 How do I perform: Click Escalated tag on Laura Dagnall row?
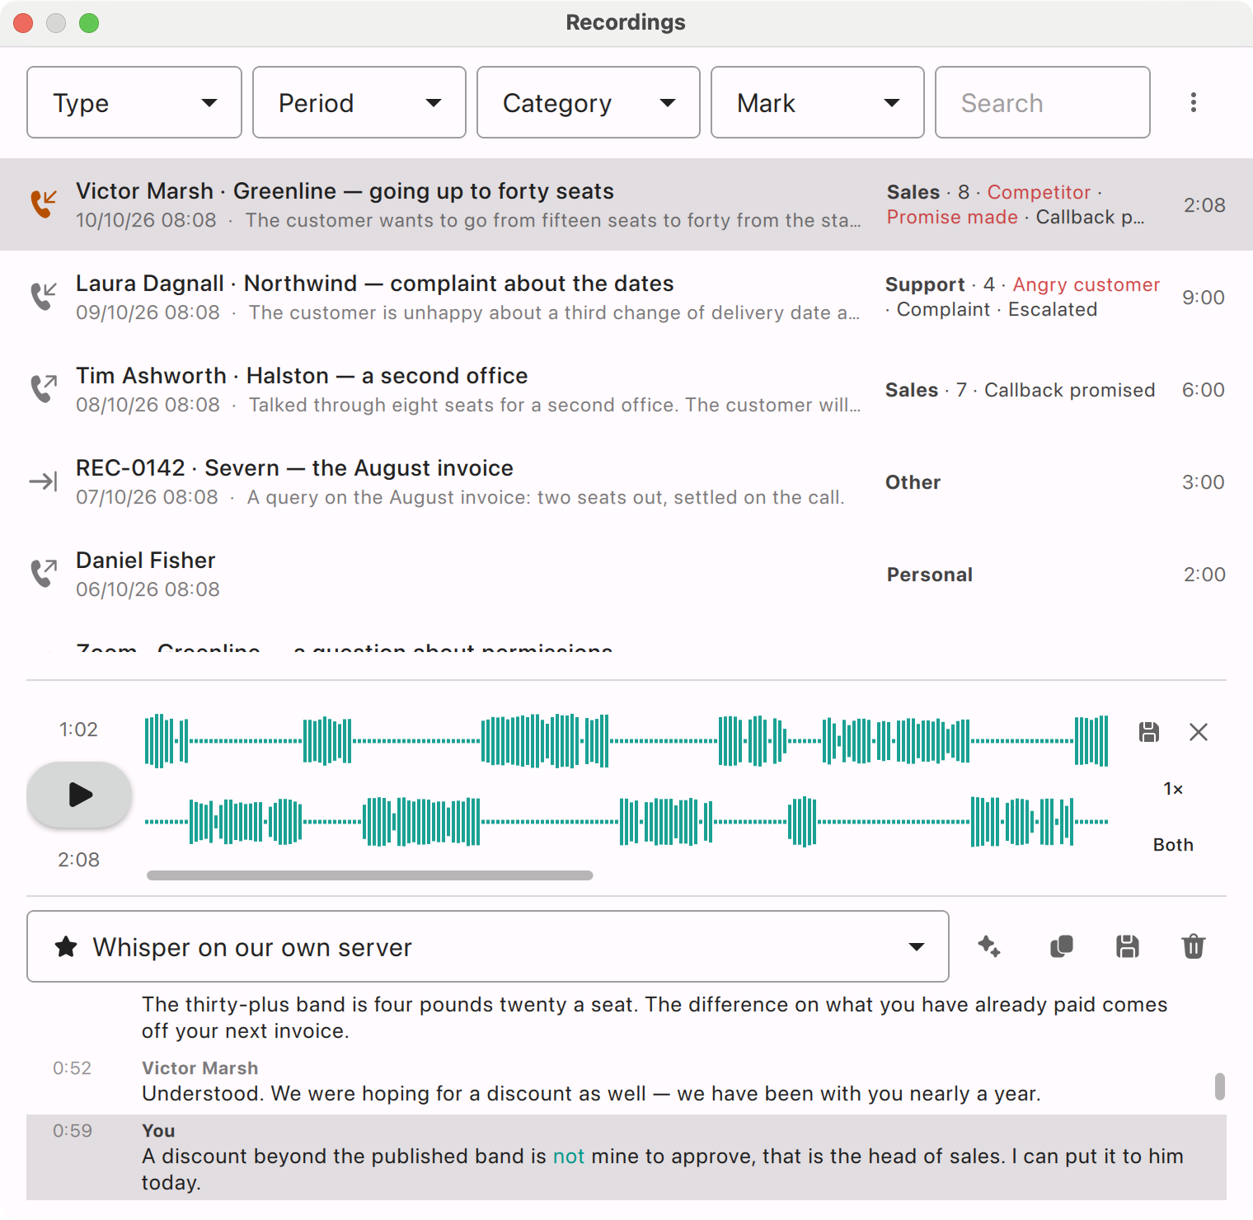pyautogui.click(x=1053, y=309)
